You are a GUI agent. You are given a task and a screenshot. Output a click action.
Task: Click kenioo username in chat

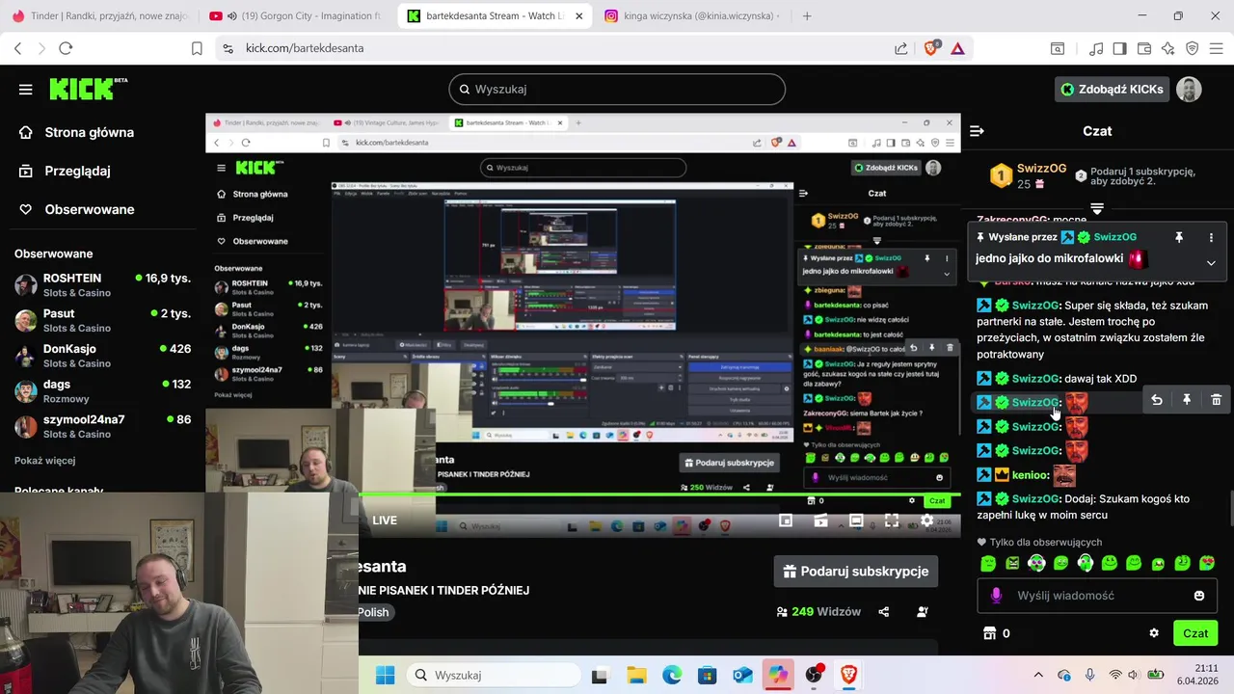coord(1030,475)
